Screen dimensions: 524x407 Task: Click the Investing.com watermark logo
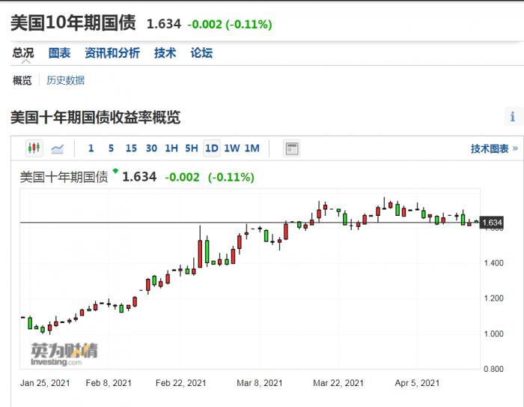(63, 354)
